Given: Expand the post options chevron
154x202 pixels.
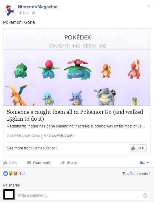Looking at the screenshot, I should 149,6.
